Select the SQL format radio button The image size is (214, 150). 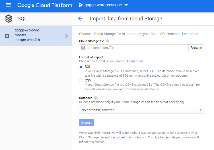tap(81, 67)
